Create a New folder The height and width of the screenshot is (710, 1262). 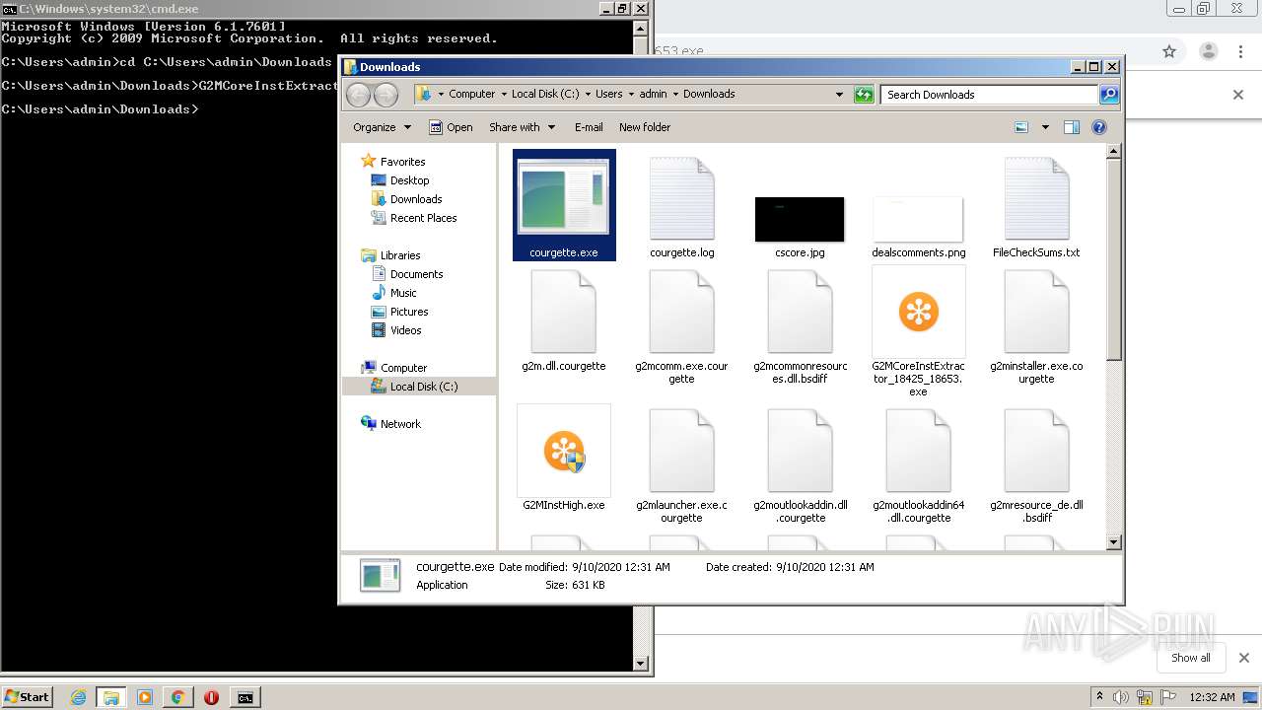coord(645,127)
